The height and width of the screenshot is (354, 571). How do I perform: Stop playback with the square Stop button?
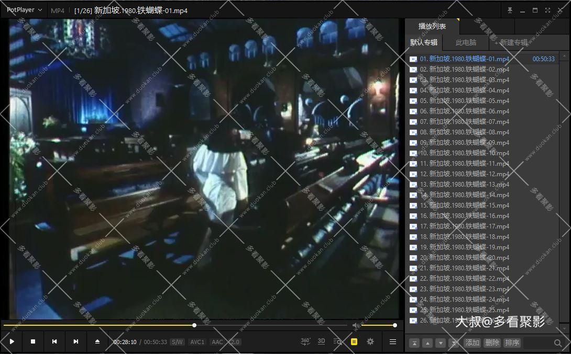click(x=33, y=341)
